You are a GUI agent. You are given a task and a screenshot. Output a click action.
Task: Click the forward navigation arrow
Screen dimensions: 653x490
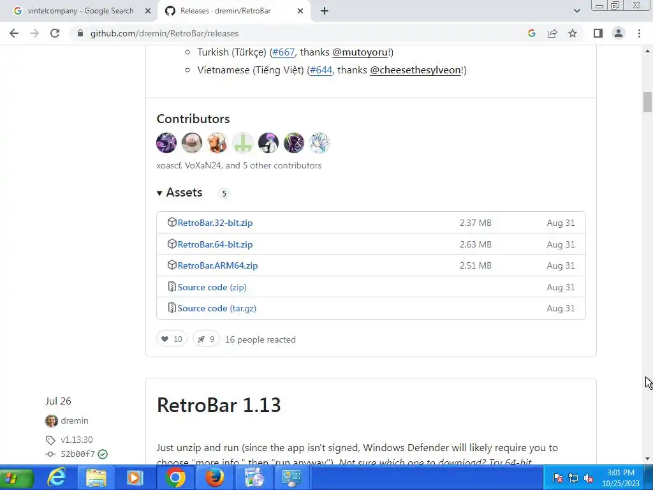[34, 33]
